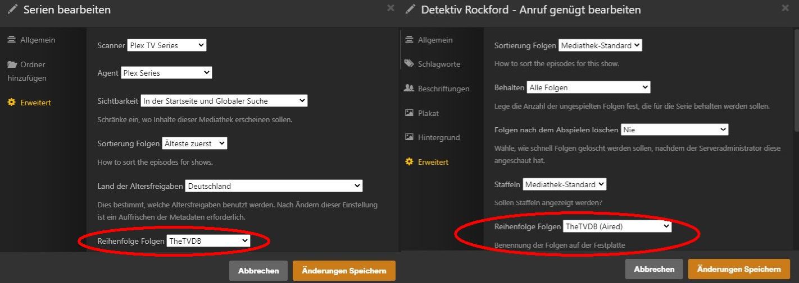Screen dimensions: 799x283
Task: Open the Behalten dropdown showing Alle Folgen
Action: tap(588, 87)
